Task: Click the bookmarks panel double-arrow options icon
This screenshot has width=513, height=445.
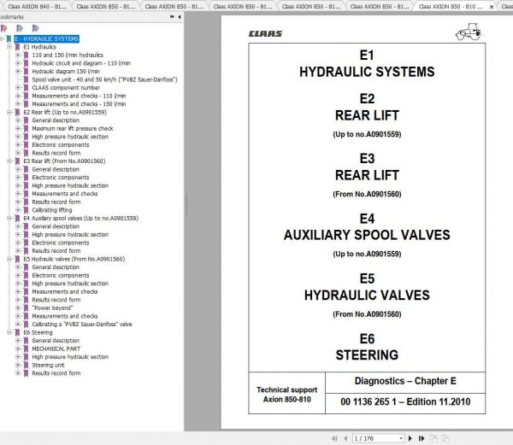Action: [x=172, y=17]
